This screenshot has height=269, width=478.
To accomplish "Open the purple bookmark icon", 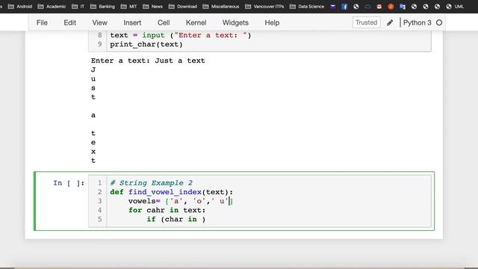I will click(x=333, y=7).
